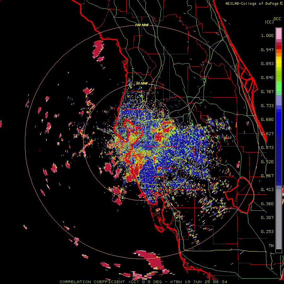This screenshot has height=284, width=284.
Task: Click the 0.893 scale value
Action: click(267, 63)
